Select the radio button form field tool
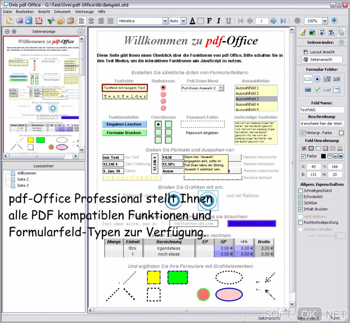This screenshot has width=350, height=323. coord(317,79)
